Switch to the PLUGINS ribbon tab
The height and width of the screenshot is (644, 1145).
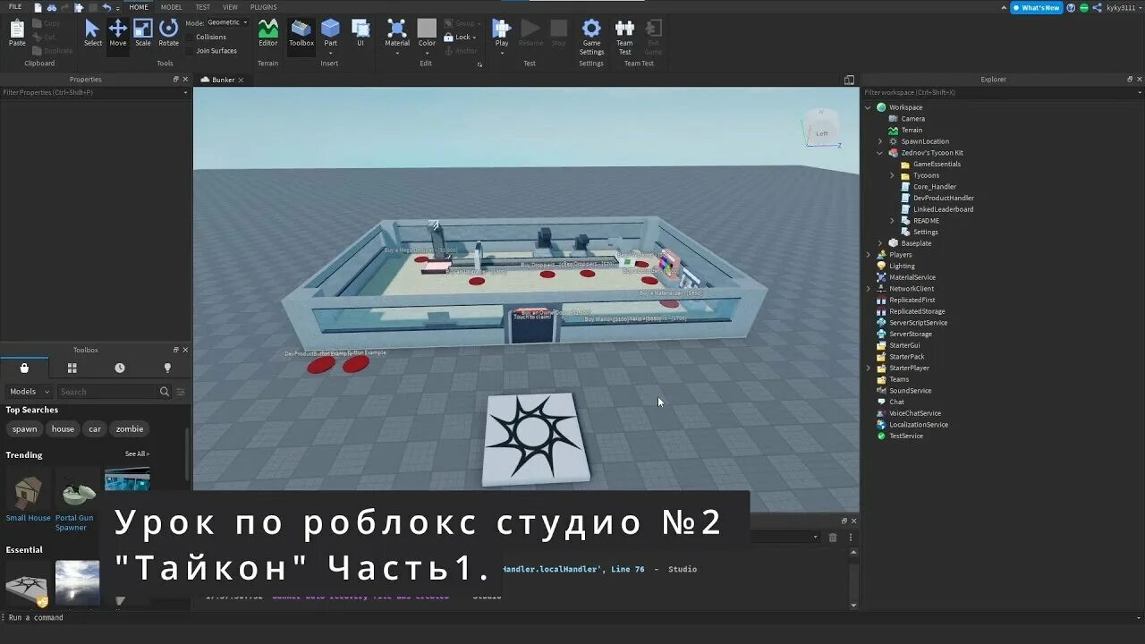[x=264, y=7]
